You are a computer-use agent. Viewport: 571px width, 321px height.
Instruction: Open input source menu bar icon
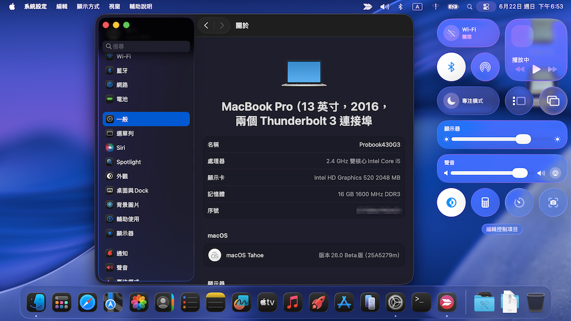[417, 7]
